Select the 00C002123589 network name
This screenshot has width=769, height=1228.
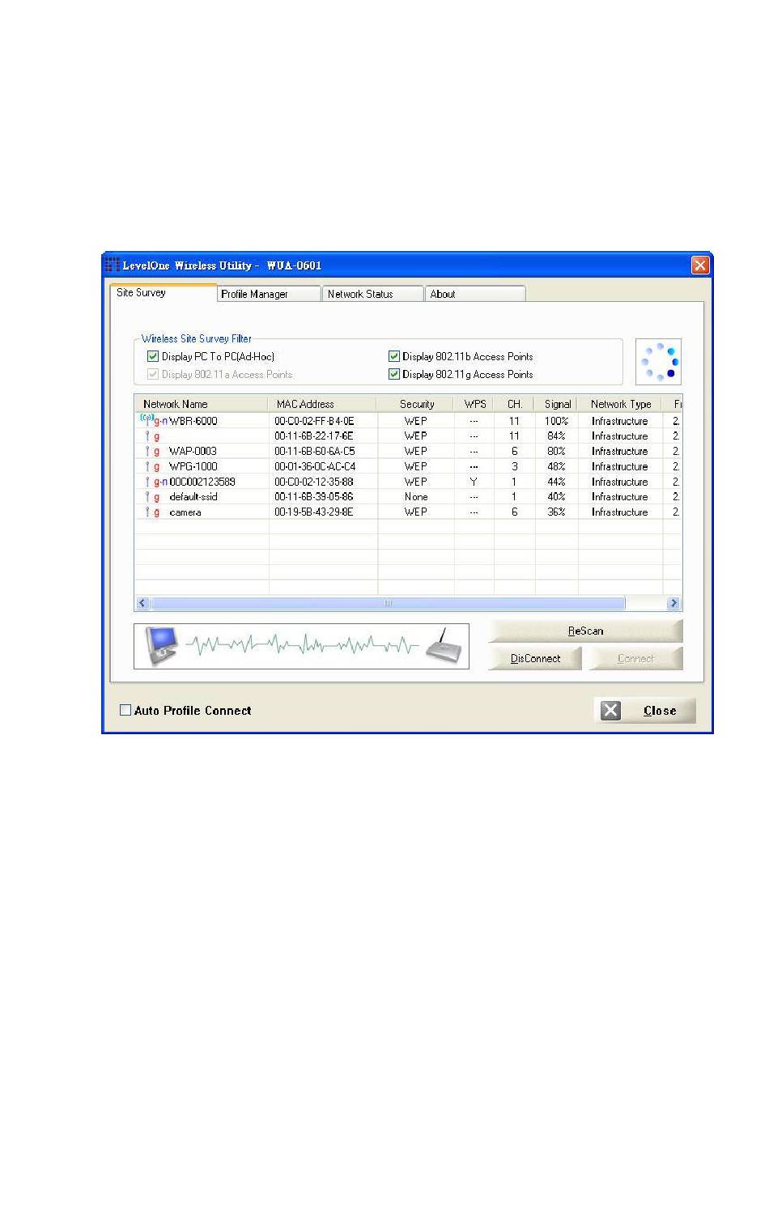202,482
